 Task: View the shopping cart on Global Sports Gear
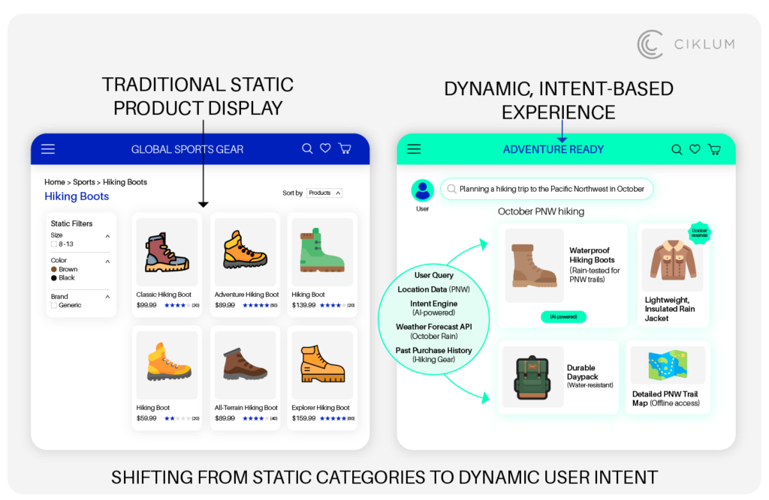(344, 148)
